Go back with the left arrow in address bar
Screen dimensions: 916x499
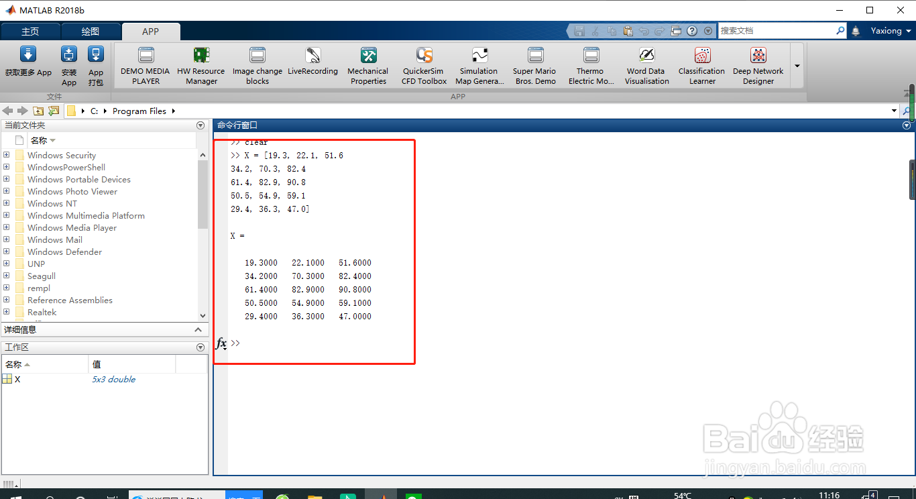click(x=8, y=111)
